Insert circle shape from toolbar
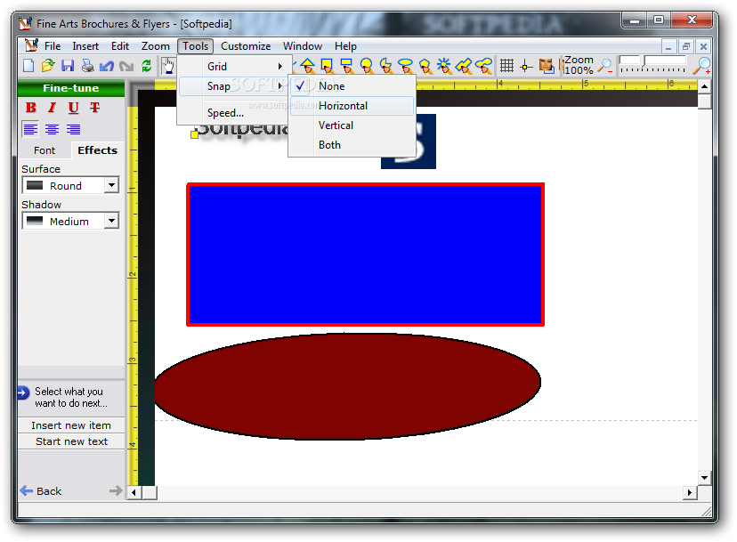Screen dimensions: 737x542 tap(367, 66)
